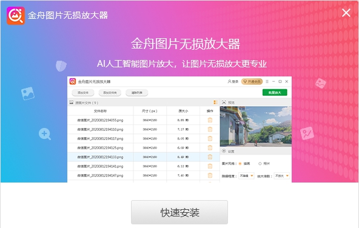Click 清除列表 button in the preview screenshot

(x=136, y=93)
